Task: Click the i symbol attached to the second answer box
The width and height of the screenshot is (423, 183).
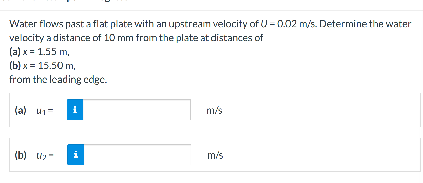Action: (75, 155)
